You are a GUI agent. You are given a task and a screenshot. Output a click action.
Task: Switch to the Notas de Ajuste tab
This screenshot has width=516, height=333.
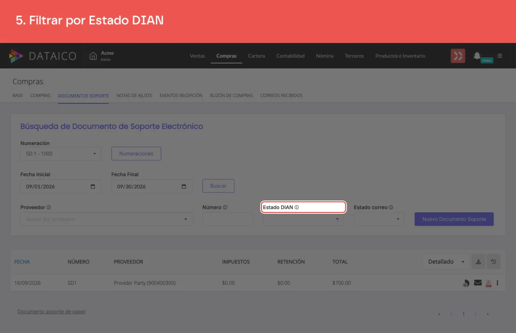134,95
